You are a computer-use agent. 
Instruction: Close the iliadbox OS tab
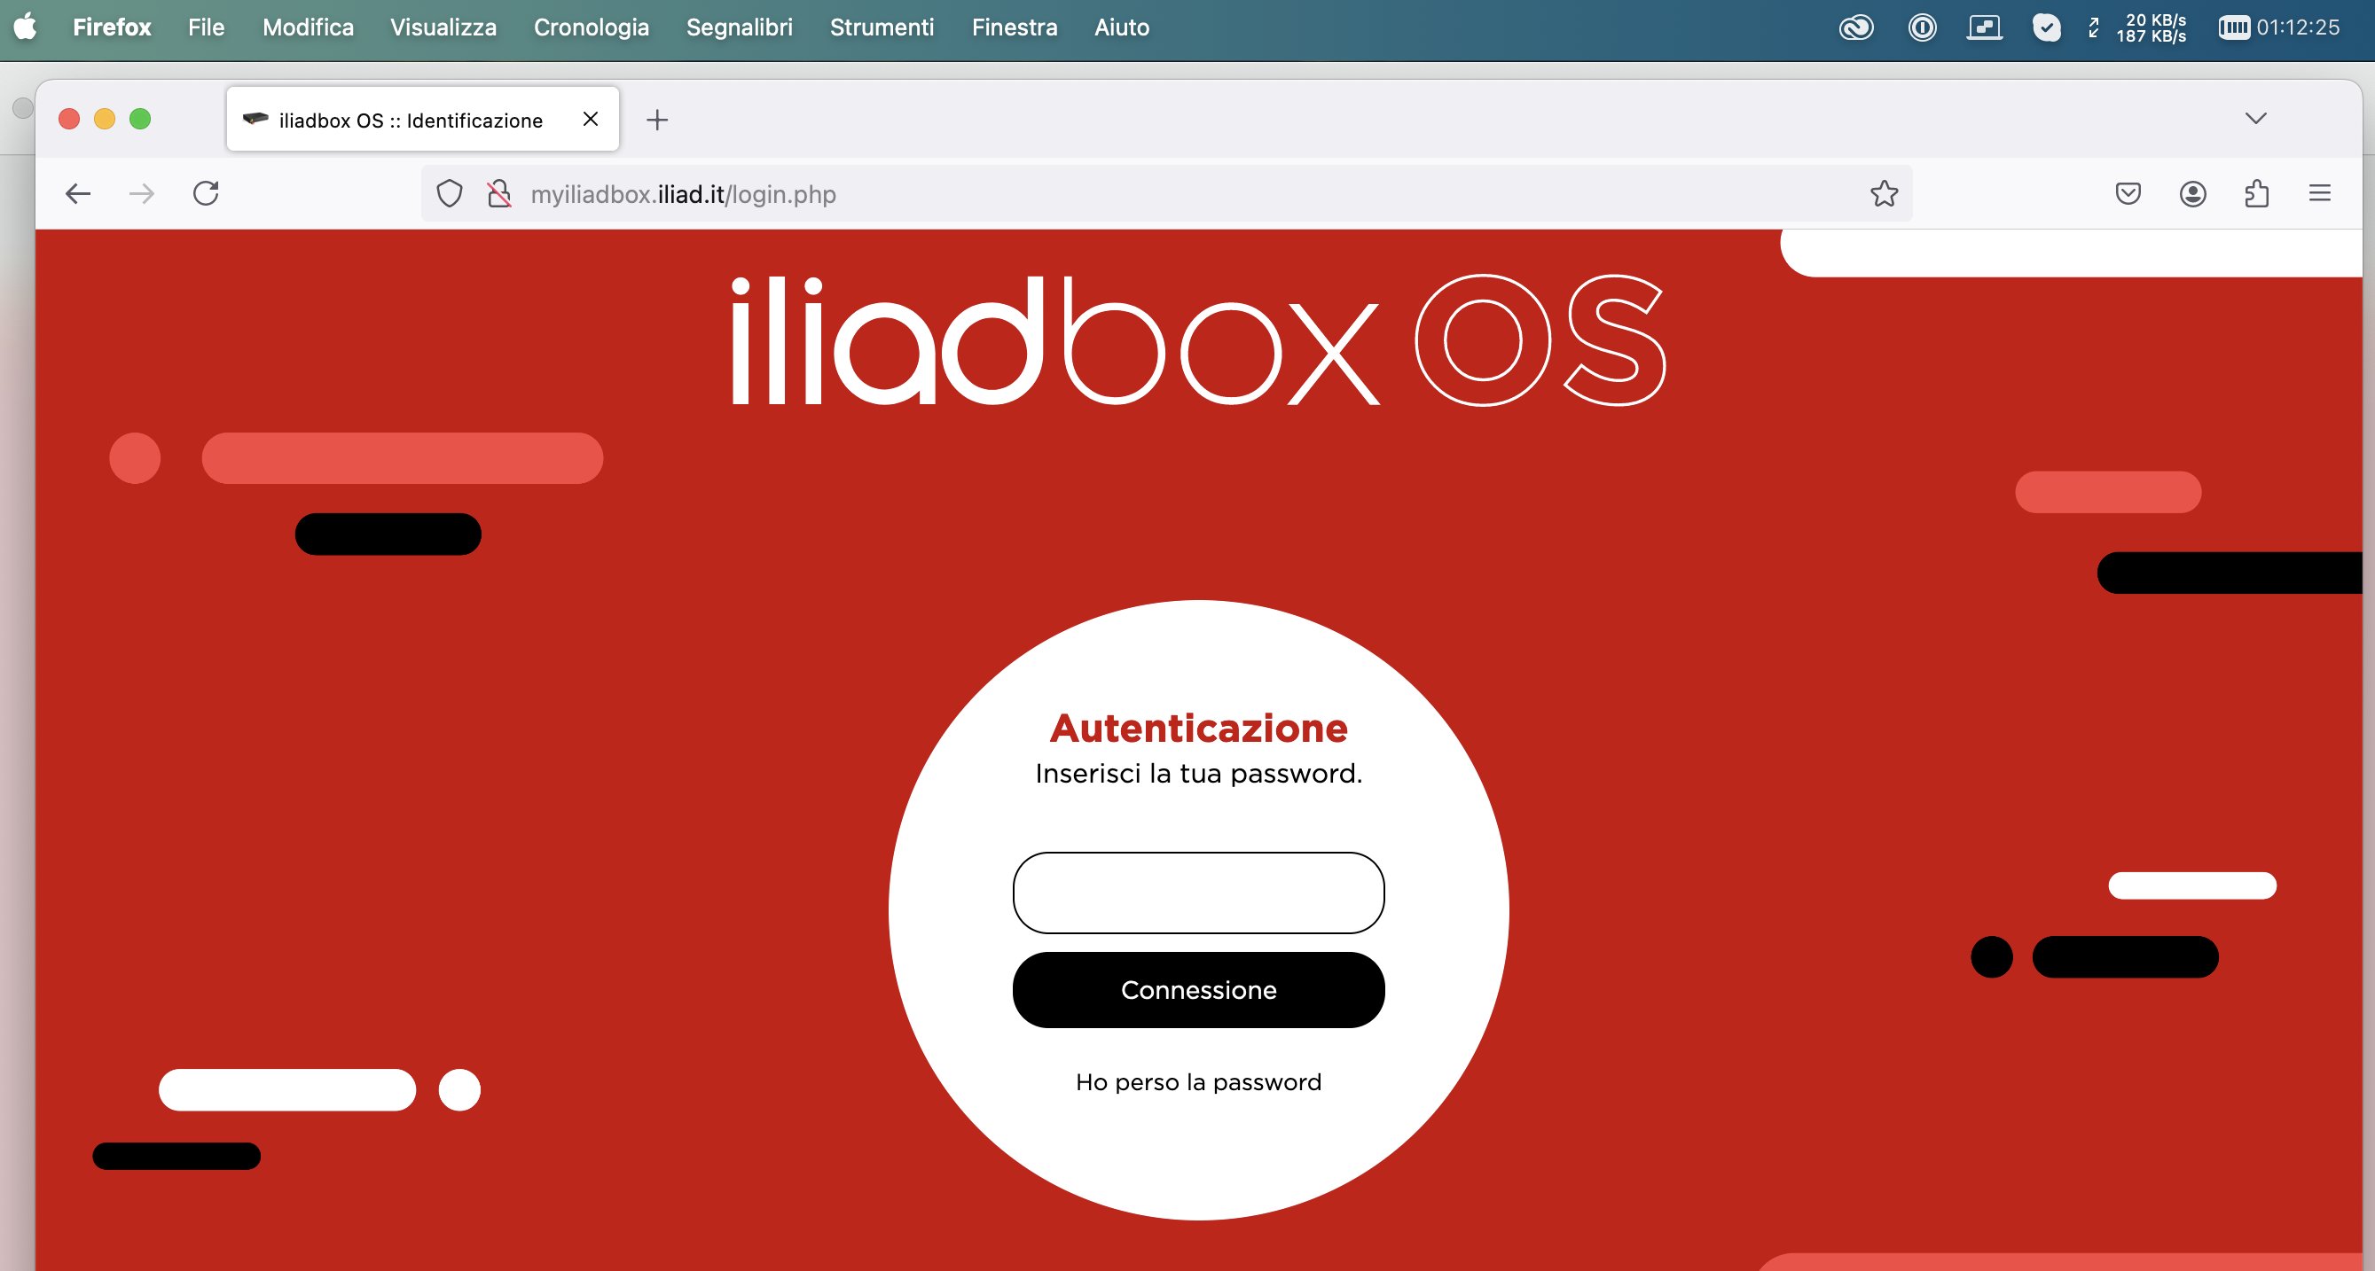point(591,119)
